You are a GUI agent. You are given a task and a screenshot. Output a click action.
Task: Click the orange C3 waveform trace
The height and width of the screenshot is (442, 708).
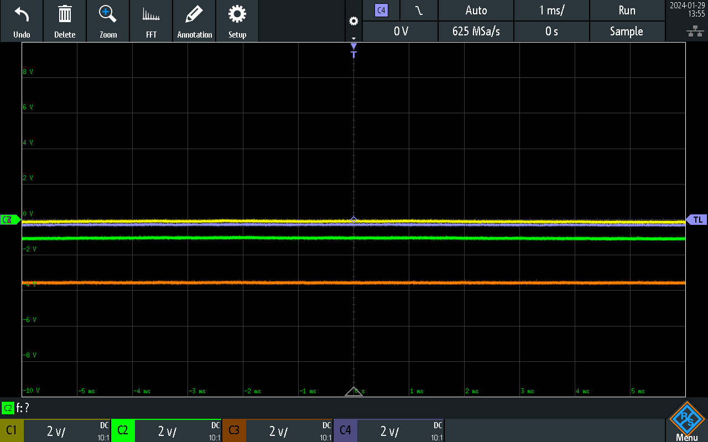tap(354, 282)
